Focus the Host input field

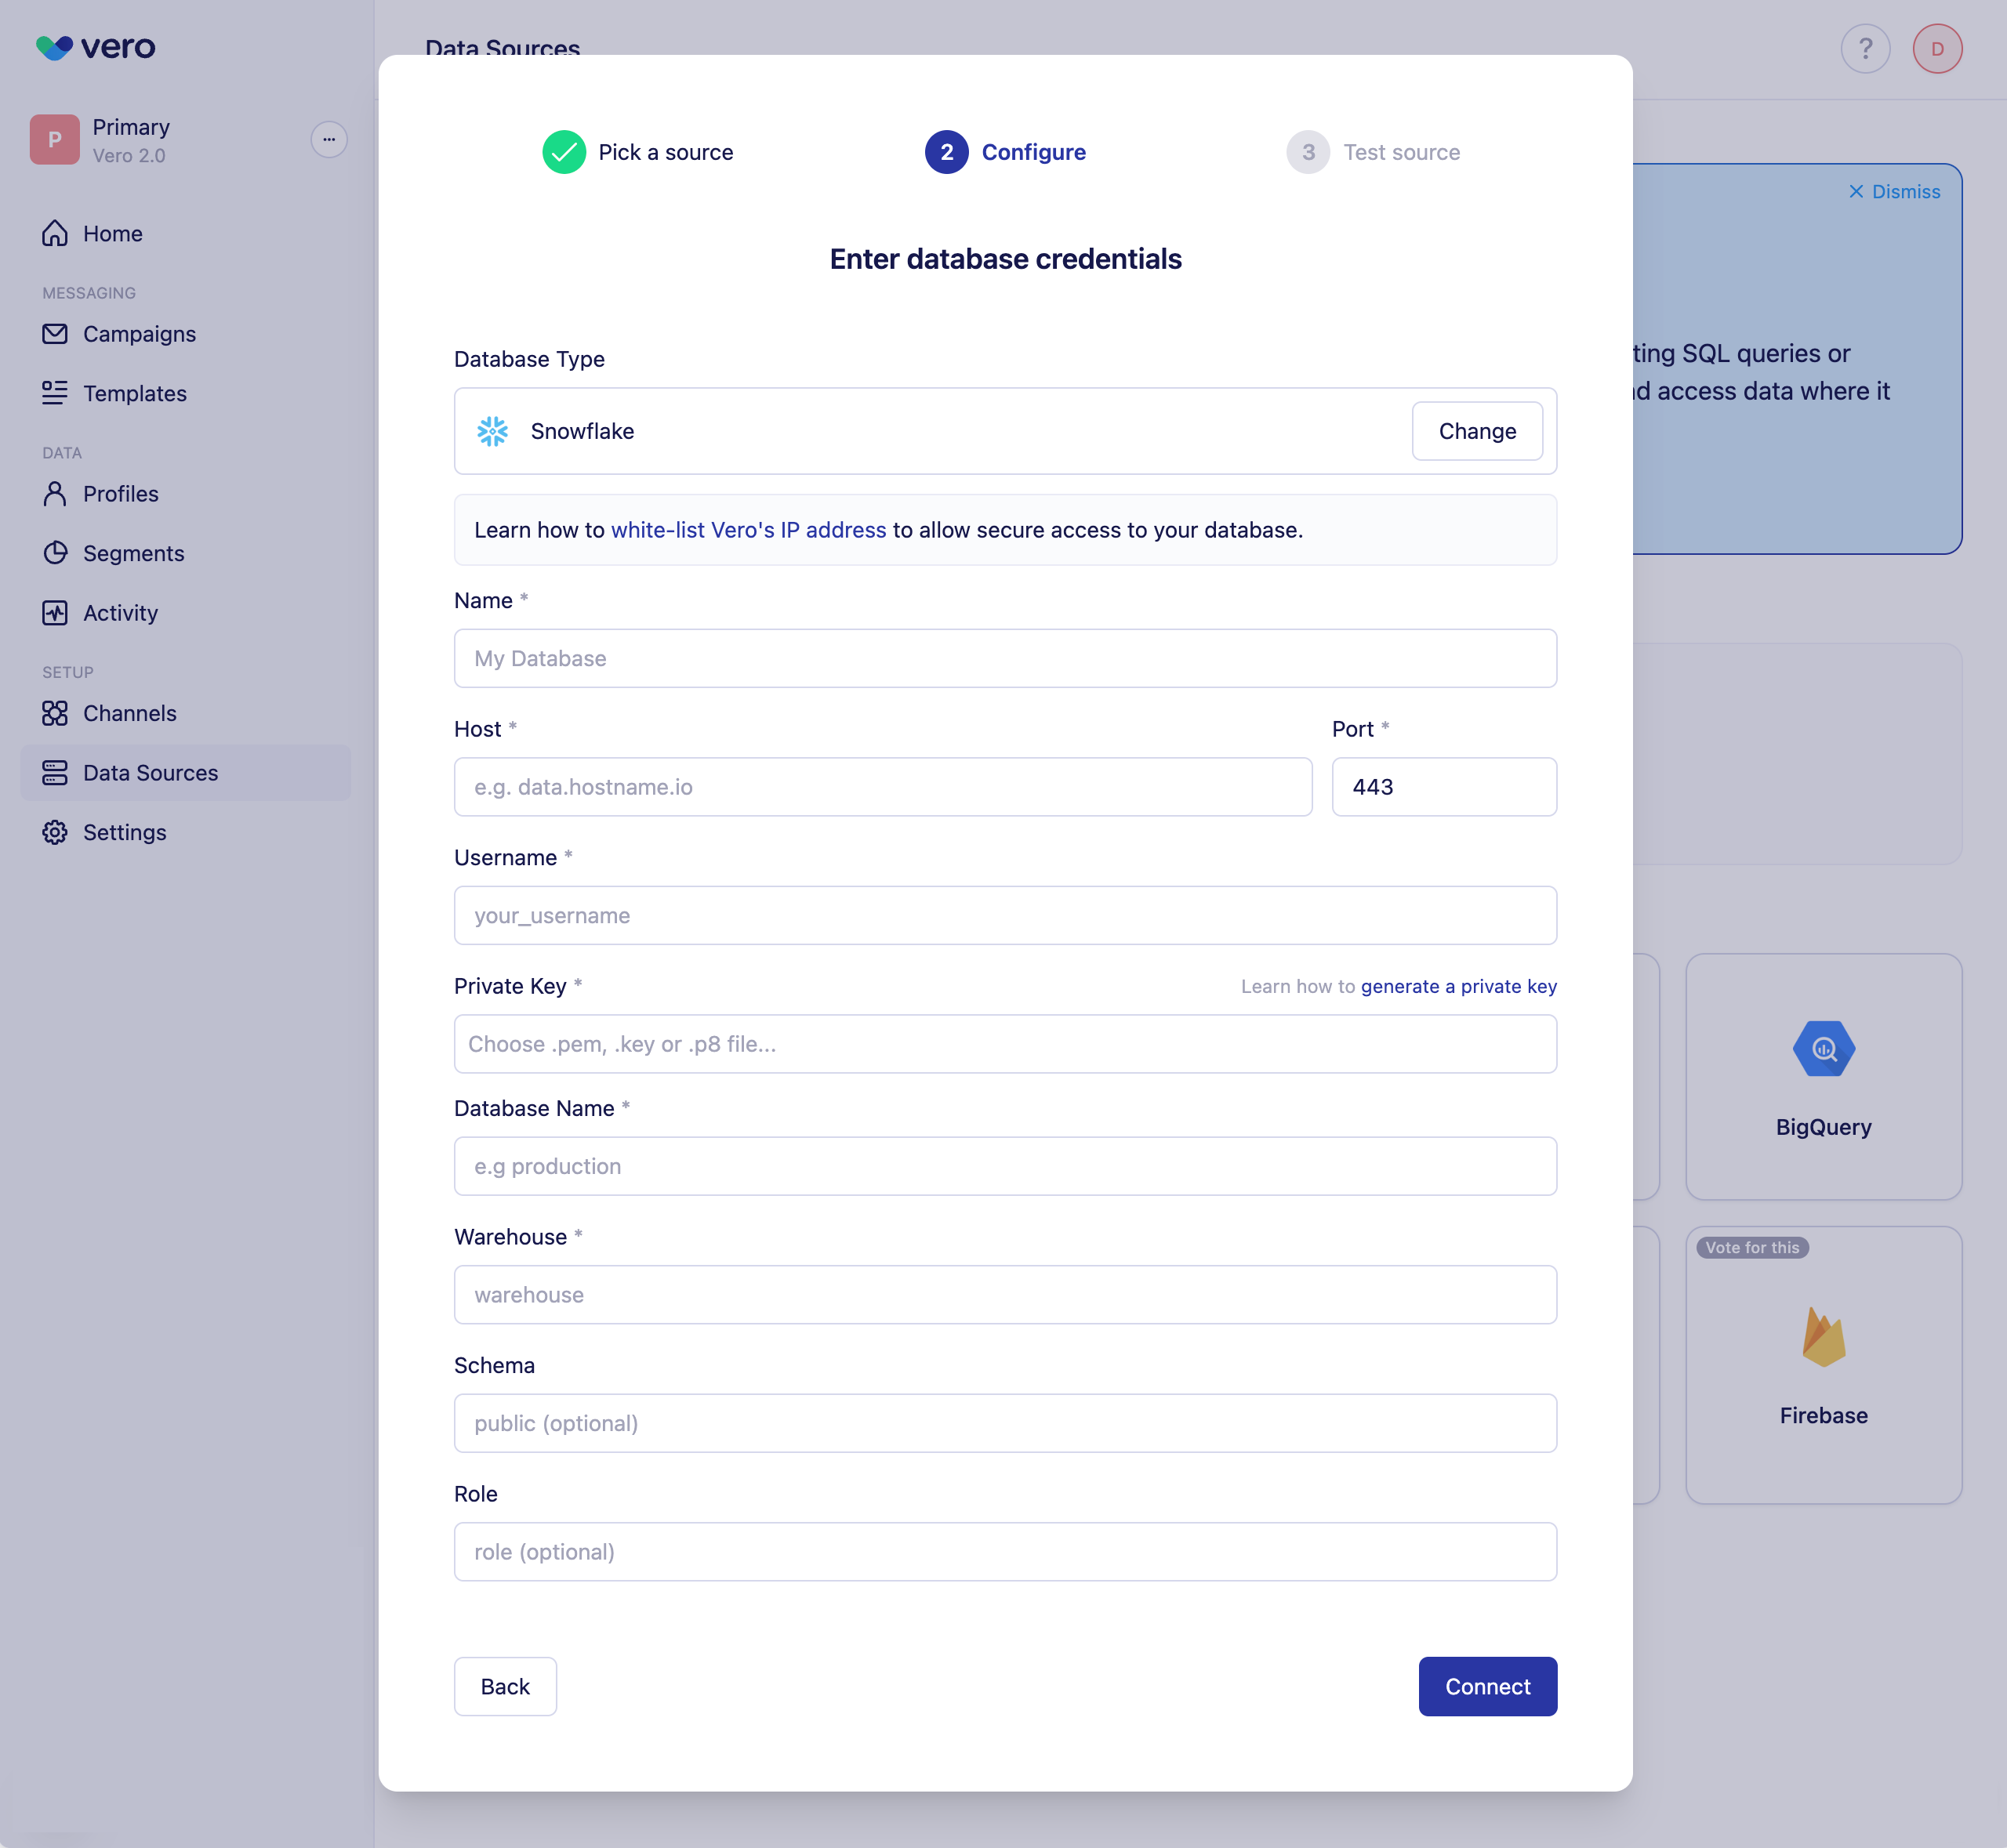(883, 787)
